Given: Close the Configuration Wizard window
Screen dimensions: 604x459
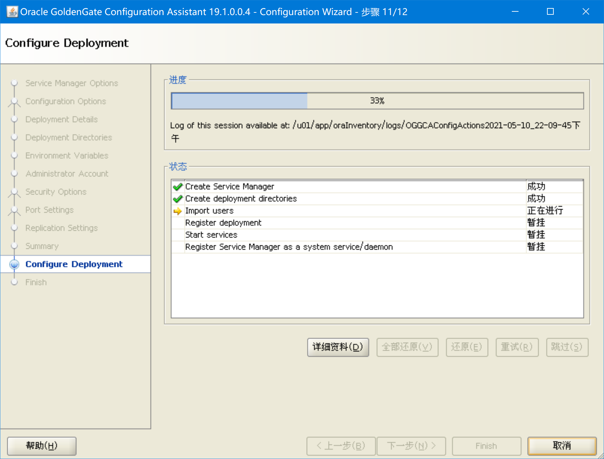Looking at the screenshot, I should pos(586,12).
